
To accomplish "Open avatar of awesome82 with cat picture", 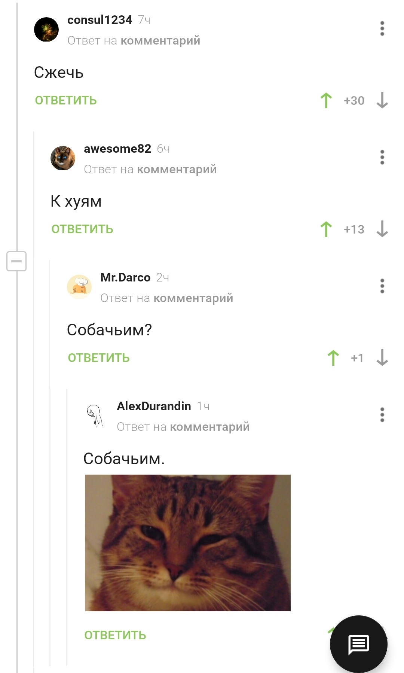I will click(63, 158).
